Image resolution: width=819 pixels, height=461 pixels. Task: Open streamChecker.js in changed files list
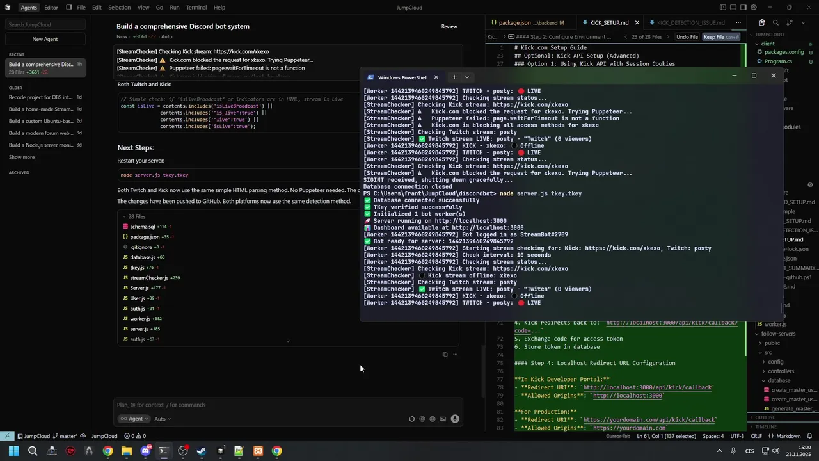tap(149, 278)
